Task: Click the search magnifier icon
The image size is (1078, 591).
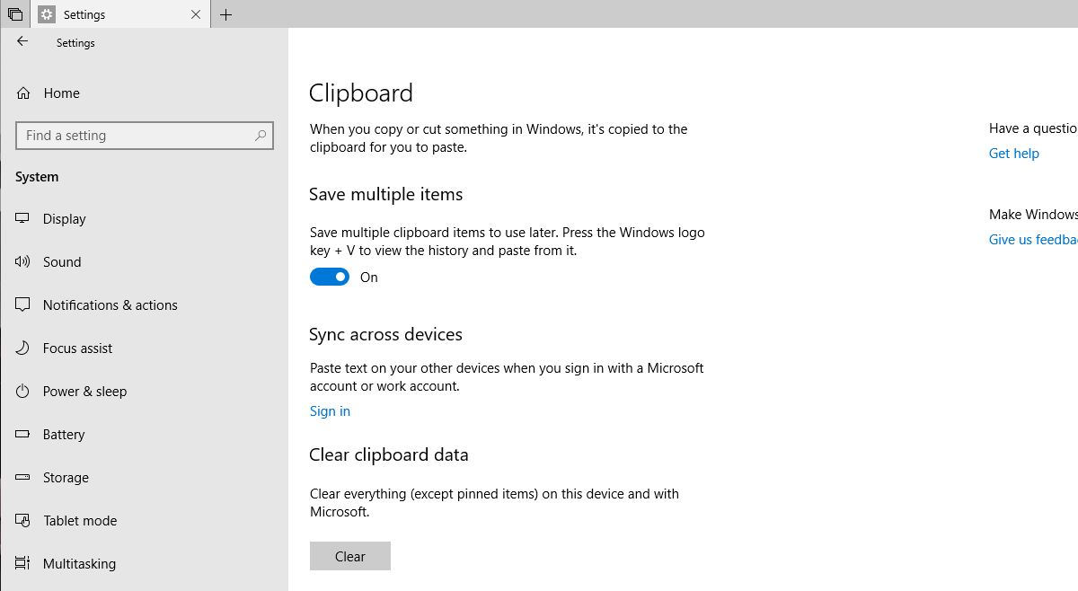Action: [261, 136]
